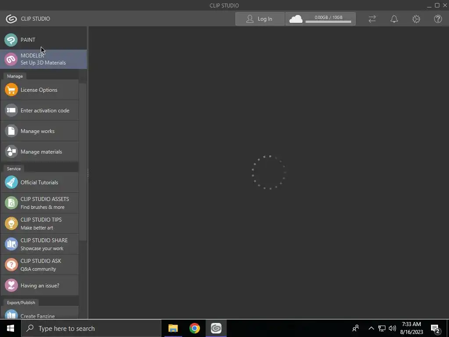
Task: Click the Export/Publish section header
Action: (x=21, y=303)
